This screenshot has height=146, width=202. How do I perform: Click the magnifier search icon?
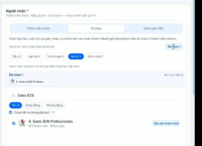coord(13,95)
